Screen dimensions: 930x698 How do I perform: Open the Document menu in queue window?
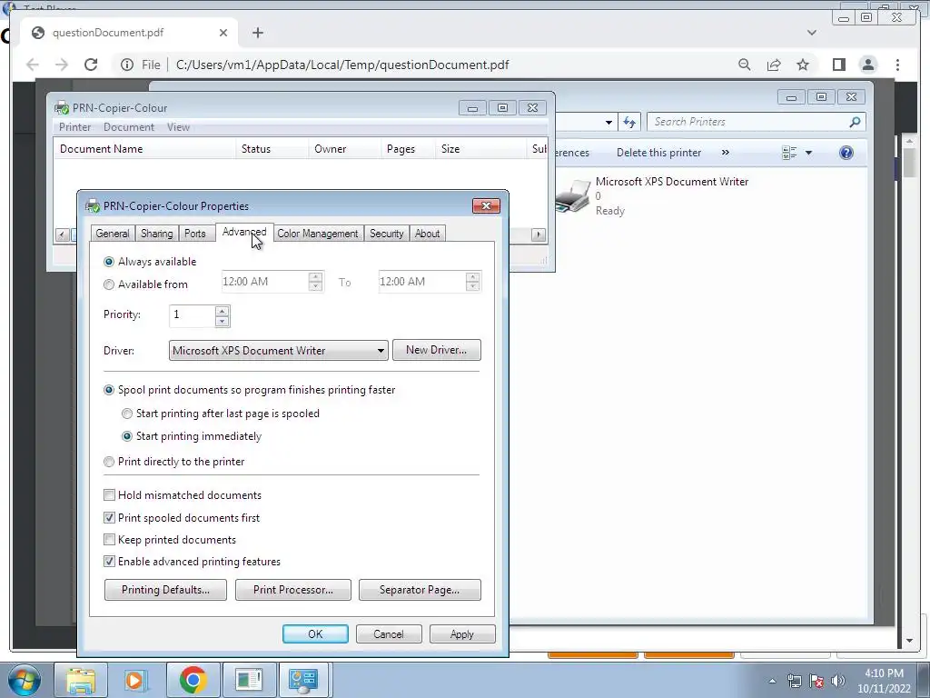(x=129, y=127)
